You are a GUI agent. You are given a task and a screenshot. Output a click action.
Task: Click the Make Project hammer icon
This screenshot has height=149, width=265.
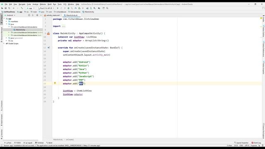(22, 8)
